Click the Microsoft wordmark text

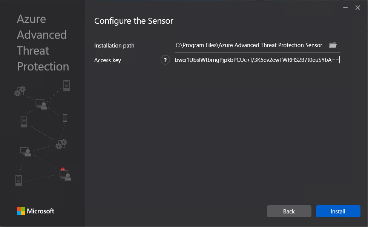(40, 211)
